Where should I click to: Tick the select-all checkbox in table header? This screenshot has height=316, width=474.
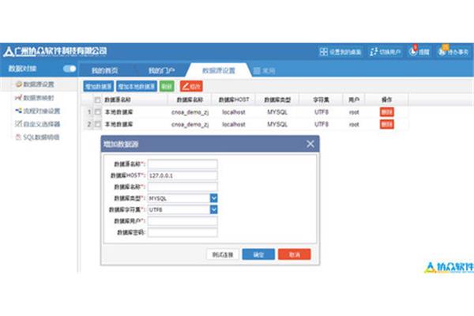(x=97, y=100)
